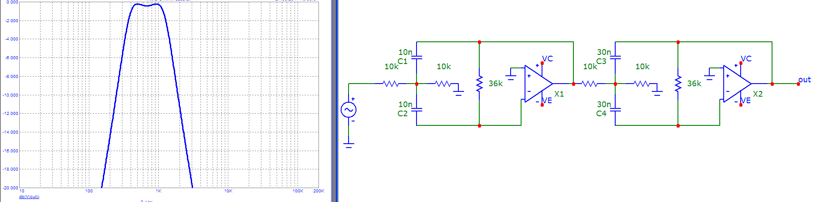This screenshot has height=202, width=813.
Task: Select op-amp X2 in the schematic
Action: tap(737, 84)
